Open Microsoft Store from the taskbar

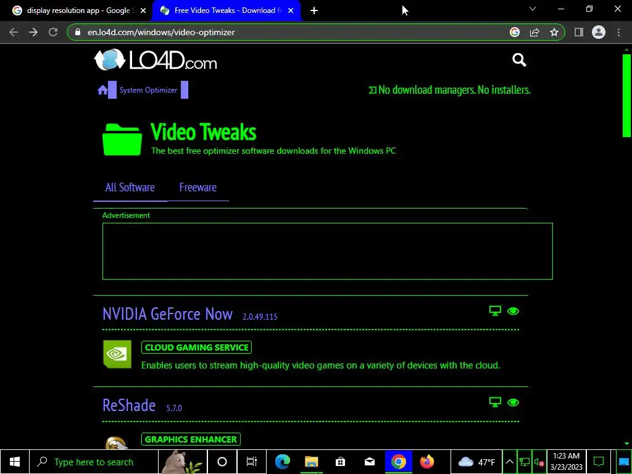(x=340, y=462)
